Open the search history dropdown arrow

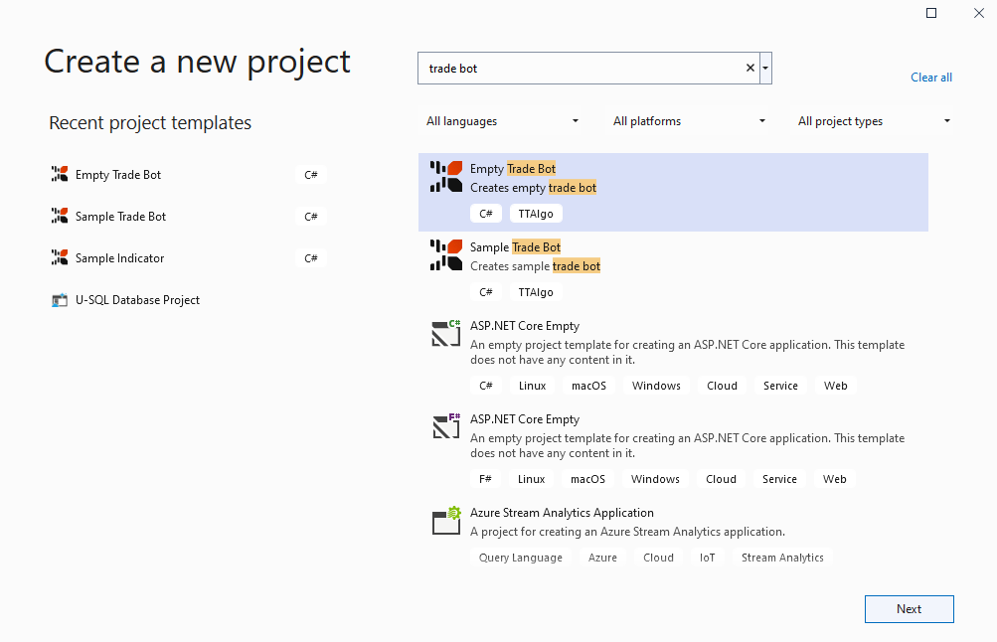pos(765,68)
